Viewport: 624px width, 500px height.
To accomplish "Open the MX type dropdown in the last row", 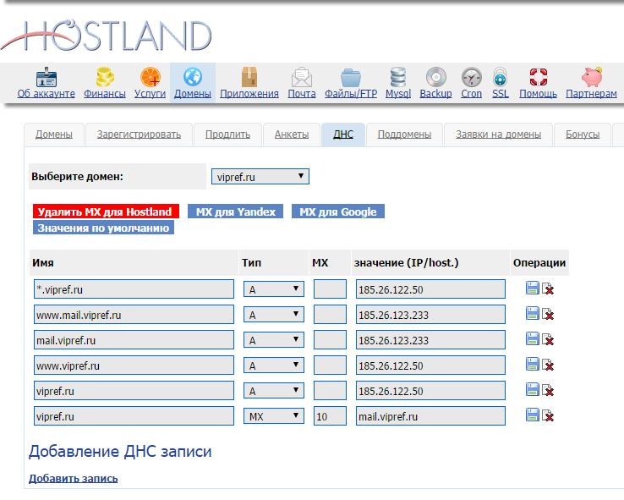I will pyautogui.click(x=273, y=416).
